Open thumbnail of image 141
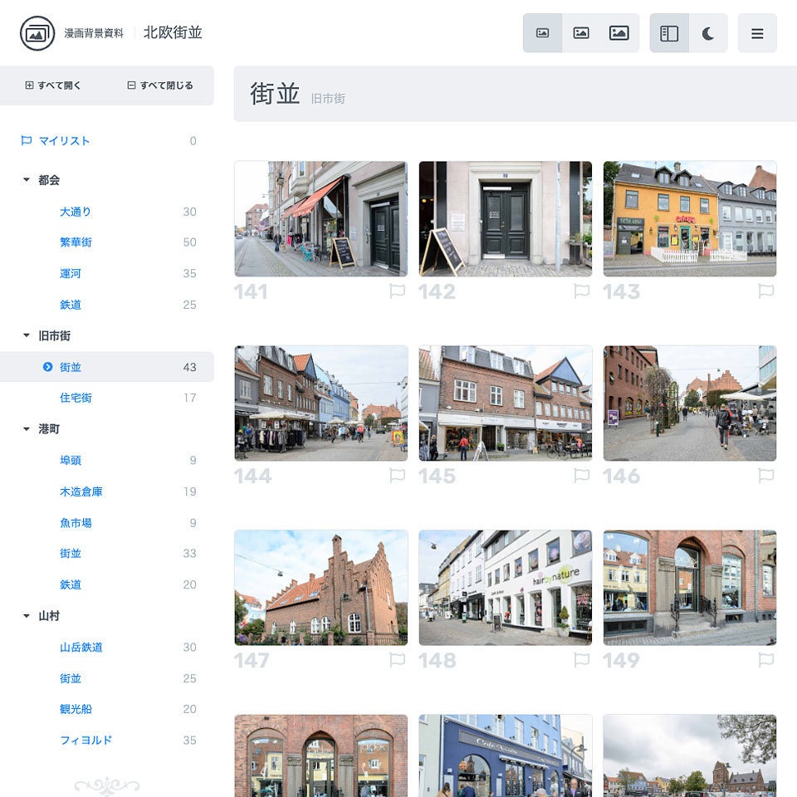The height and width of the screenshot is (797, 797). [x=320, y=219]
